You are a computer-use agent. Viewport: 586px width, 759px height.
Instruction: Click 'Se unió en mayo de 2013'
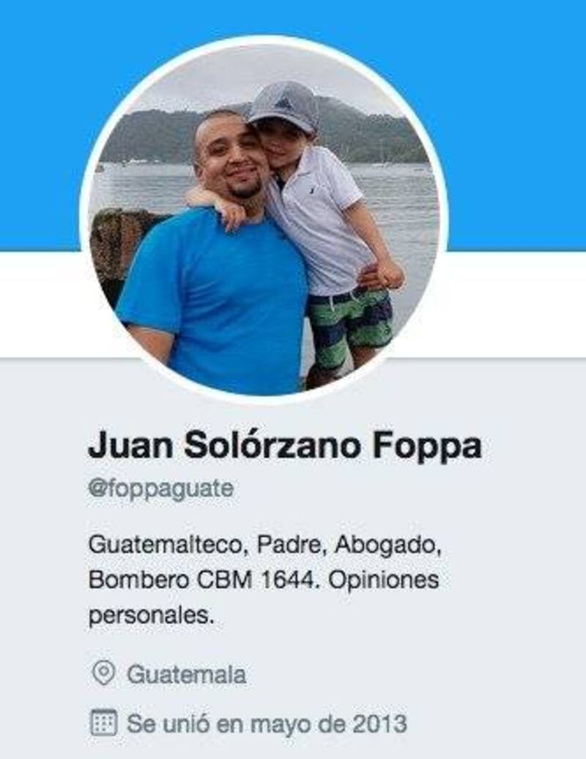pos(267,724)
